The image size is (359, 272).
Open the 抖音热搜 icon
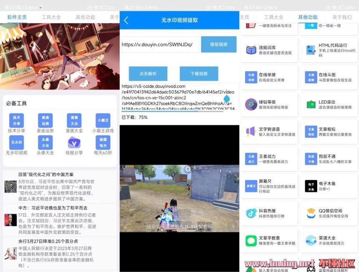click(x=251, y=213)
